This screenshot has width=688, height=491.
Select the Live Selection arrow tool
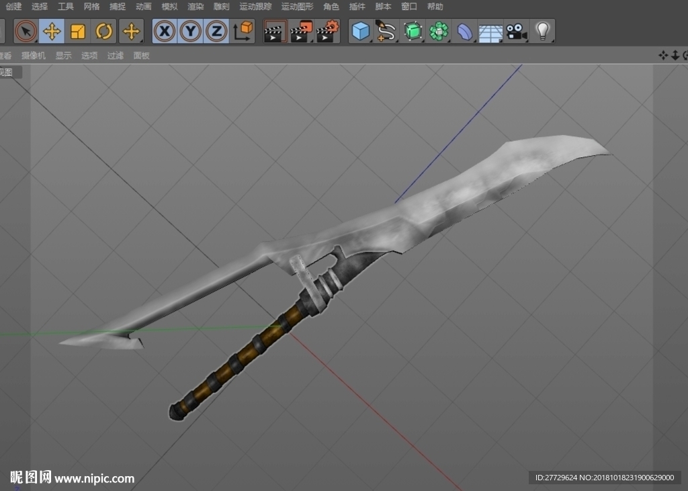click(26, 31)
